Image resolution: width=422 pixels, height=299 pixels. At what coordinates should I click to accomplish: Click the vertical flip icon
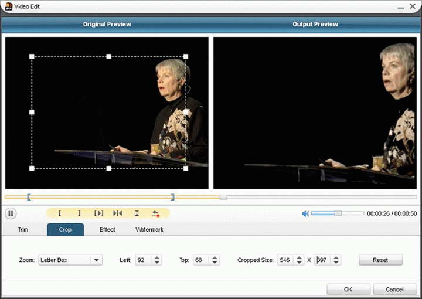(137, 213)
